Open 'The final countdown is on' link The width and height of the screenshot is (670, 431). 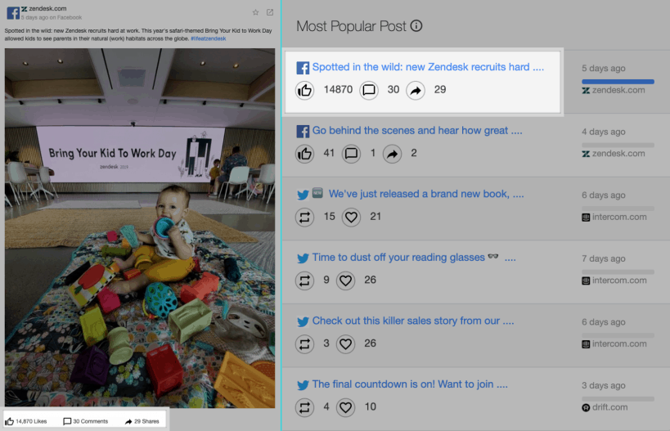click(410, 384)
